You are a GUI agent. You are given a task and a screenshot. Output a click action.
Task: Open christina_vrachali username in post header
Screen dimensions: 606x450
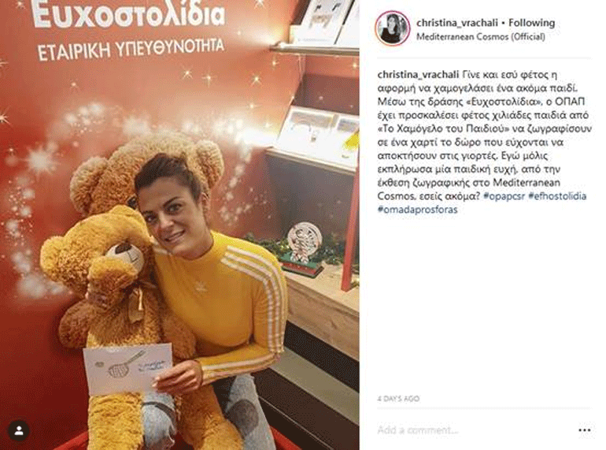pos(456,23)
